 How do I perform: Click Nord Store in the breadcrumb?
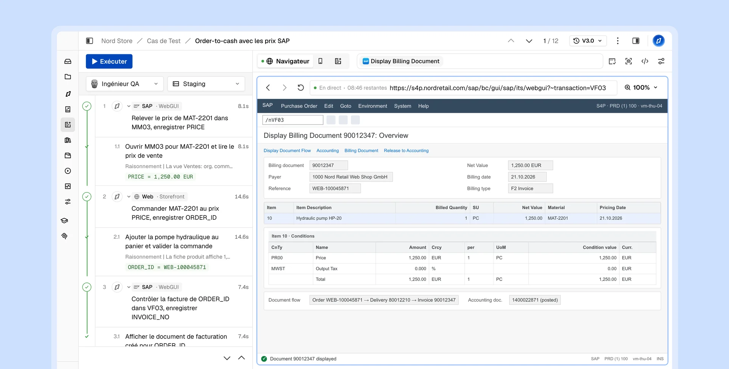[x=117, y=41]
